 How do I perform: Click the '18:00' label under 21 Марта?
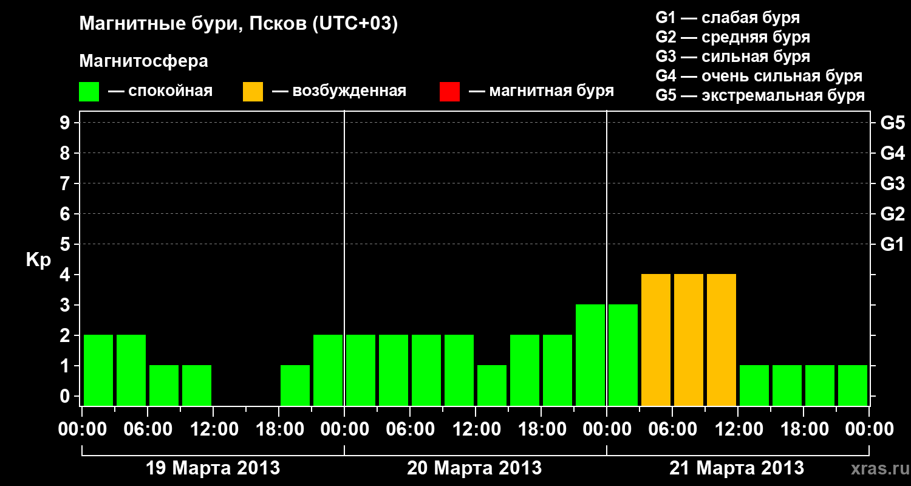[805, 430]
